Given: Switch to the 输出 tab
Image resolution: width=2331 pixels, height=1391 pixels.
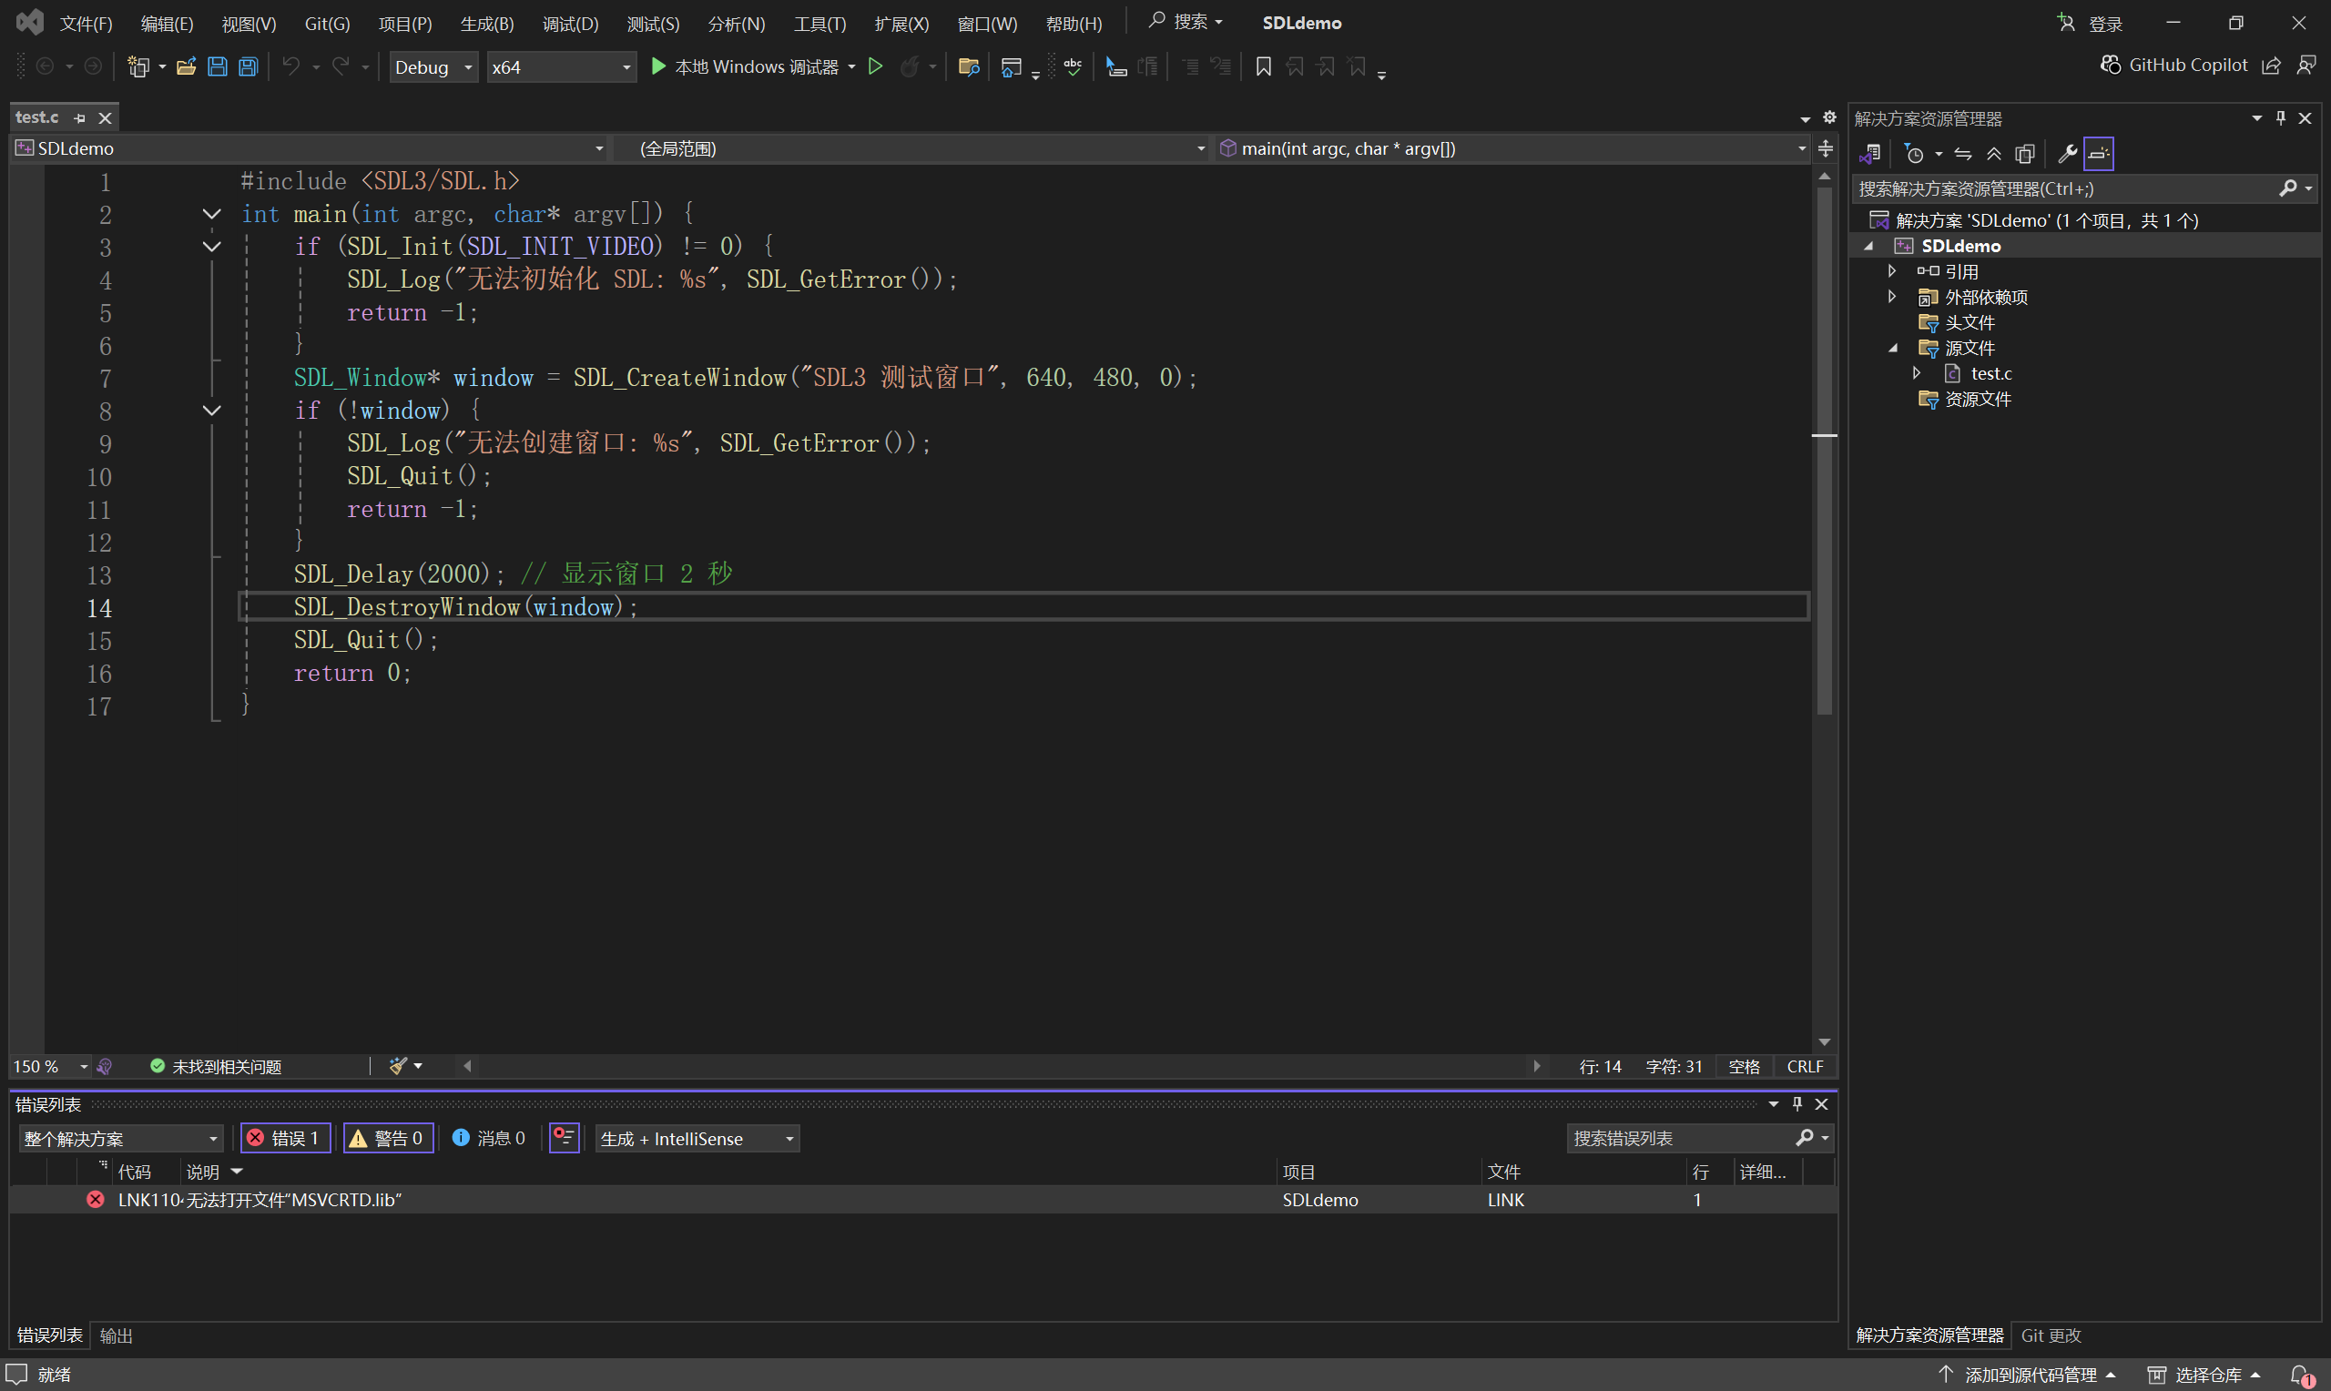Looking at the screenshot, I should 117,1335.
